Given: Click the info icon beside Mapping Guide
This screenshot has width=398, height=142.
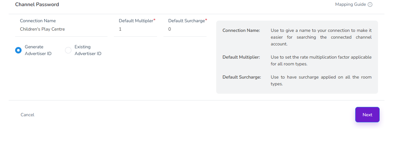Looking at the screenshot, I should point(370,5).
